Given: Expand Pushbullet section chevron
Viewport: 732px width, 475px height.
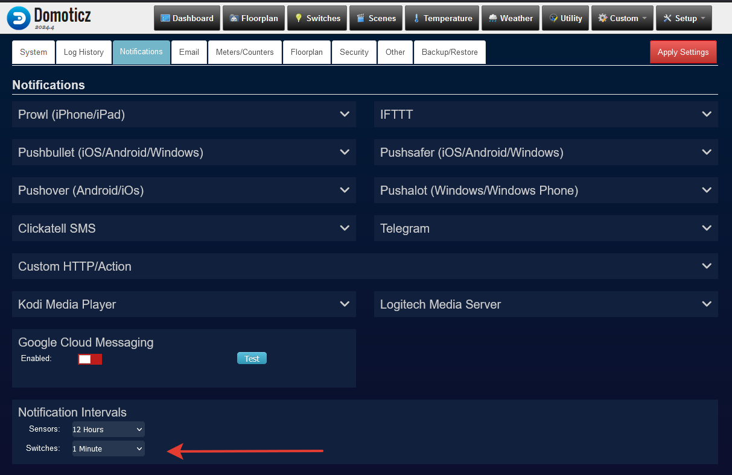Looking at the screenshot, I should 345,152.
